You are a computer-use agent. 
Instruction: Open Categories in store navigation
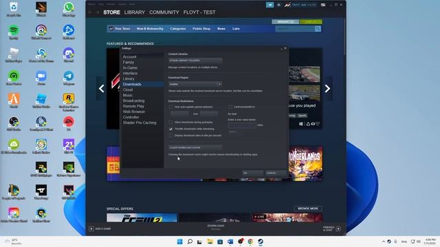(x=178, y=29)
